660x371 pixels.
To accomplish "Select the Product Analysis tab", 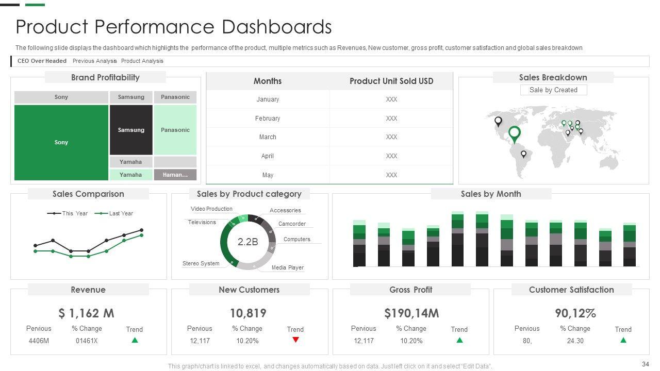I will [x=142, y=61].
